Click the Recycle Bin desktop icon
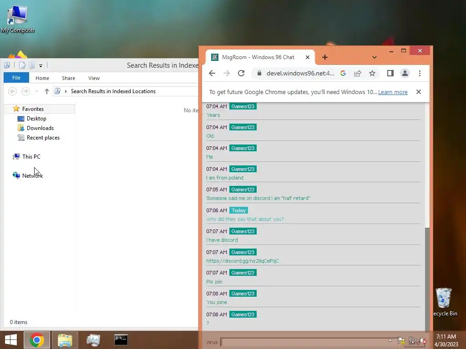Screen dimensions: 466x349 click(444, 302)
